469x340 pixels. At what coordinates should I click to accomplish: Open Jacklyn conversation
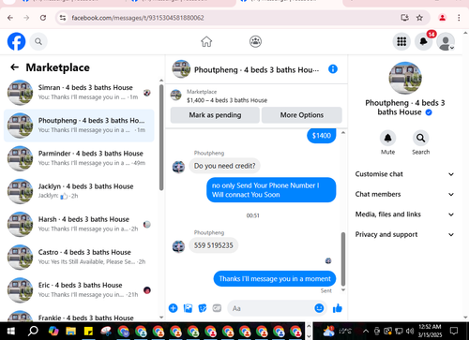[x=79, y=191]
